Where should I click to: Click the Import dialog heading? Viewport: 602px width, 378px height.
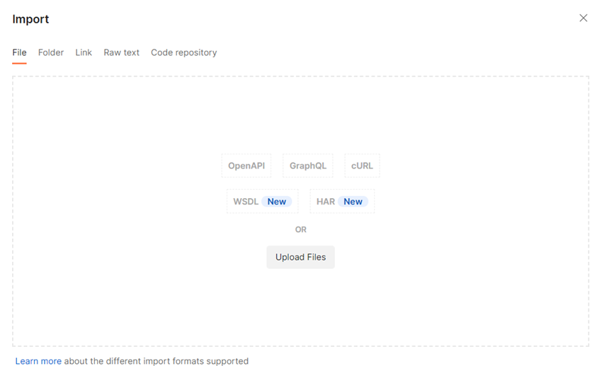coord(30,19)
